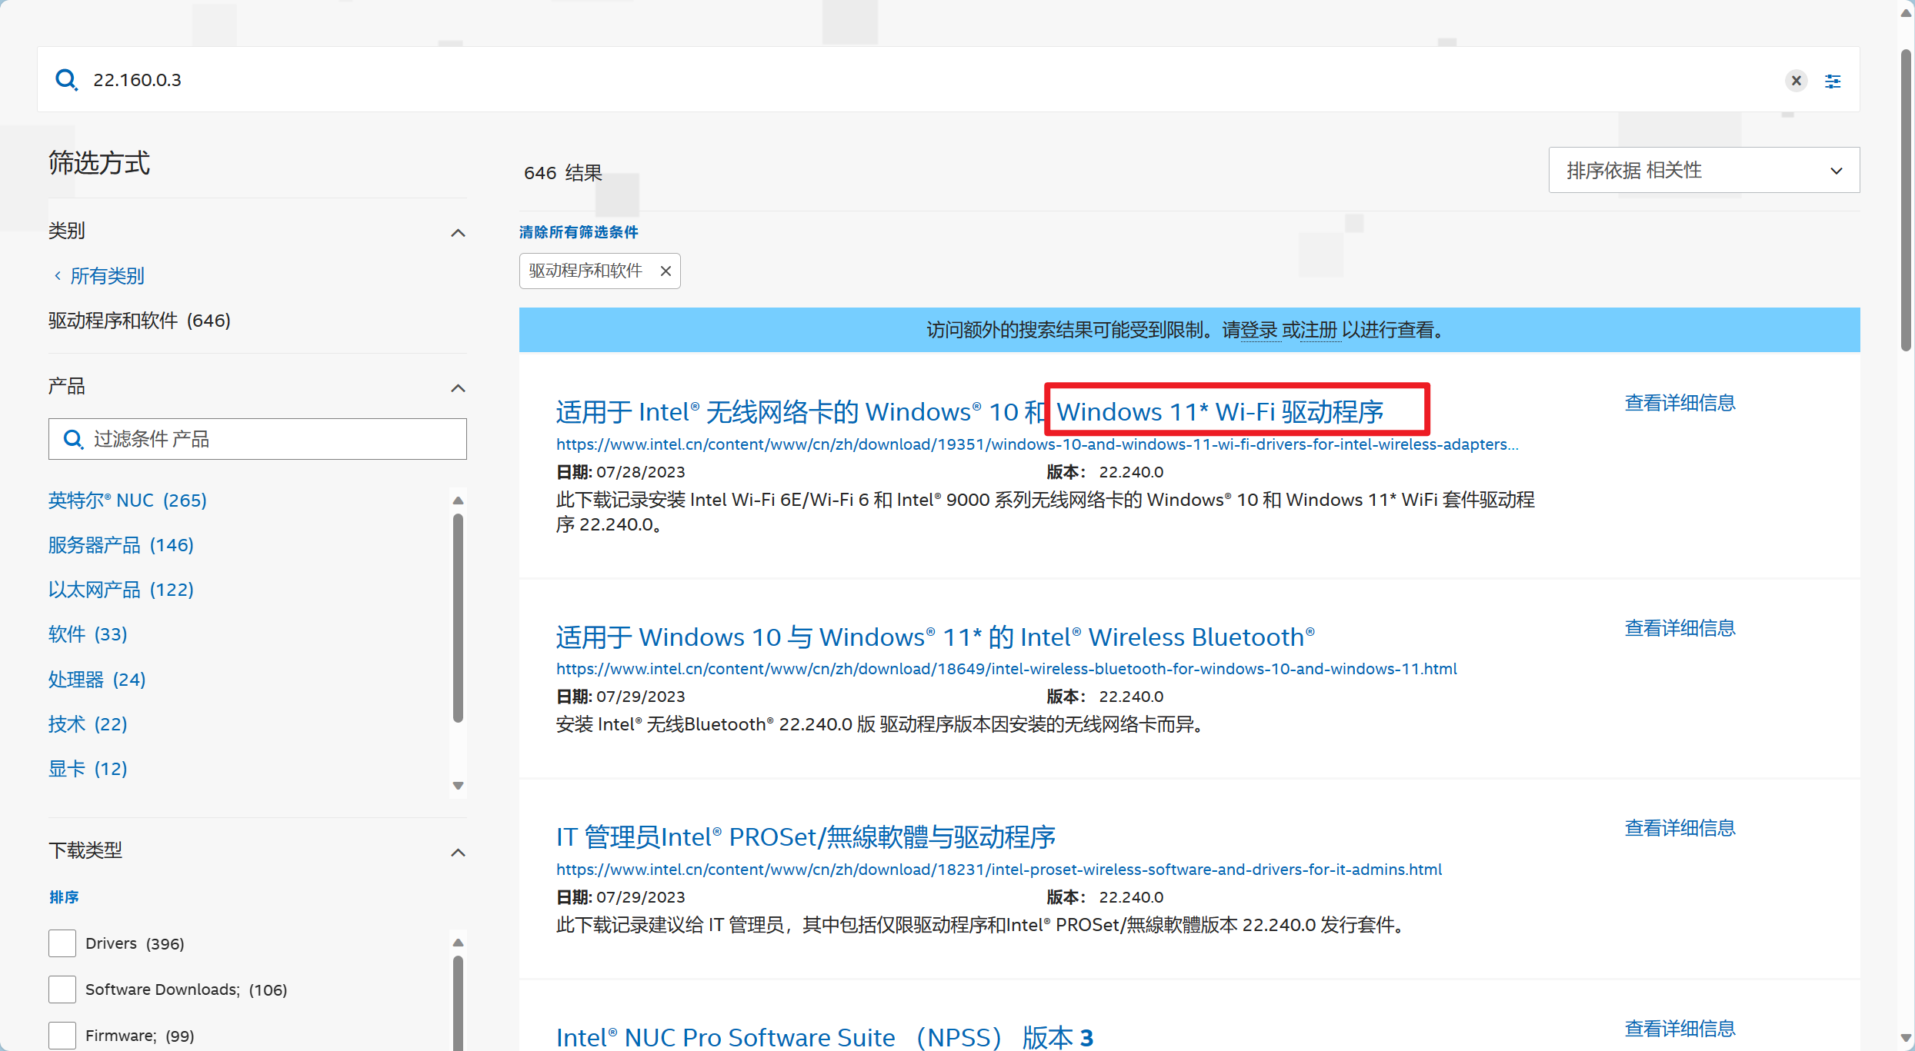Check the Drivers checkbox
This screenshot has height=1051, width=1915.
click(62, 943)
